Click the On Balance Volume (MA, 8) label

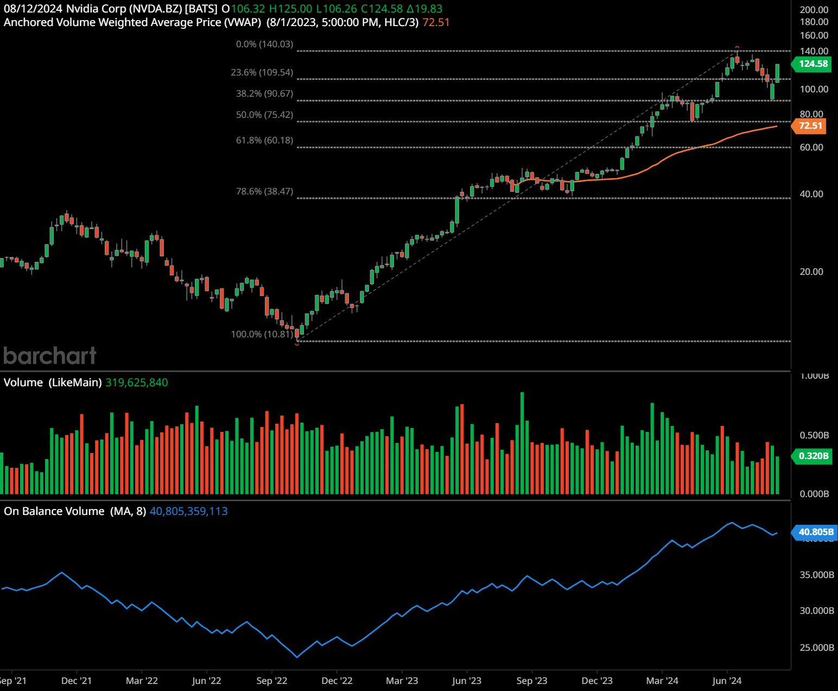75,511
